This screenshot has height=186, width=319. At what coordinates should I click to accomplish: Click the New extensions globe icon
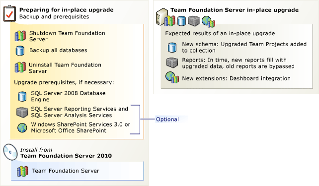coord(172,77)
